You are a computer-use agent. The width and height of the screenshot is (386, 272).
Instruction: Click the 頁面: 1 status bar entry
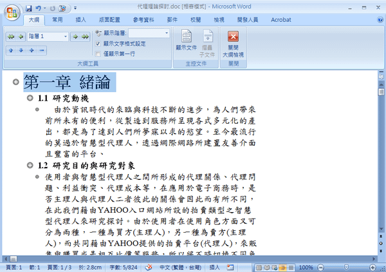point(14,267)
